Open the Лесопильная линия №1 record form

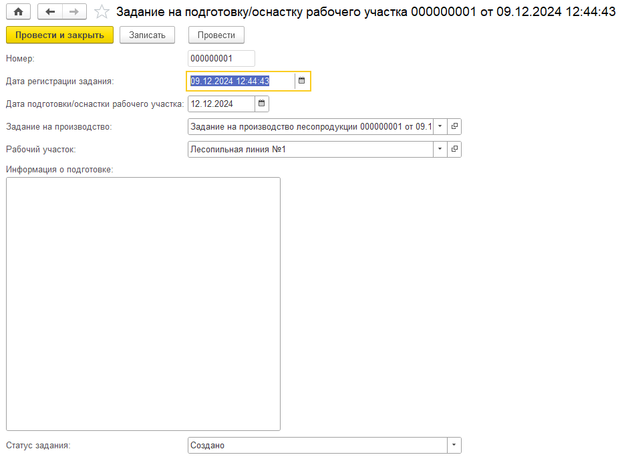click(x=454, y=149)
